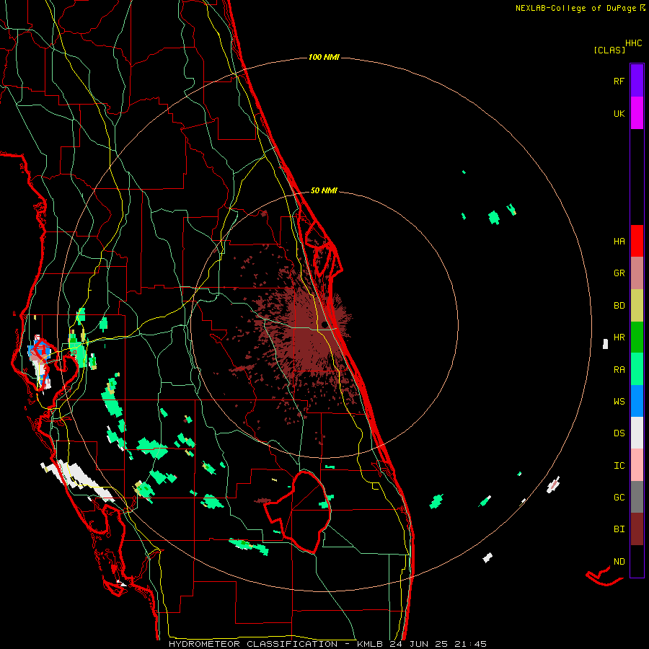Click the "HHC" product code label
Screen dimensions: 649x649
634,43
